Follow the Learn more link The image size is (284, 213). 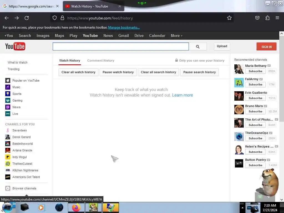[x=182, y=95]
